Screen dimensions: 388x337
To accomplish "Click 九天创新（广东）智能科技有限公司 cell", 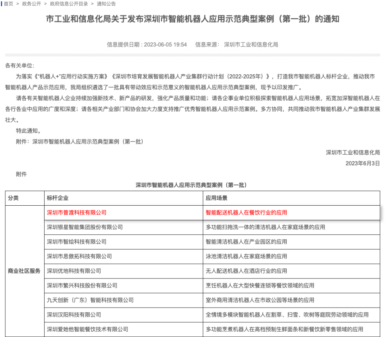I will click(90, 300).
